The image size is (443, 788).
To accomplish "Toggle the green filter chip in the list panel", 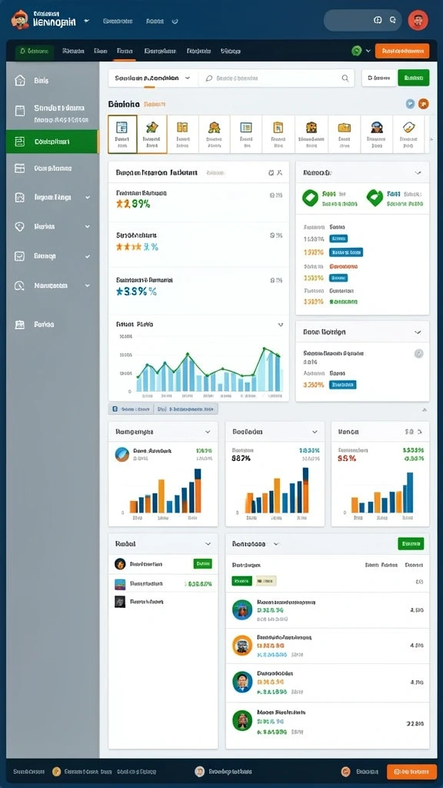I will pos(241,581).
